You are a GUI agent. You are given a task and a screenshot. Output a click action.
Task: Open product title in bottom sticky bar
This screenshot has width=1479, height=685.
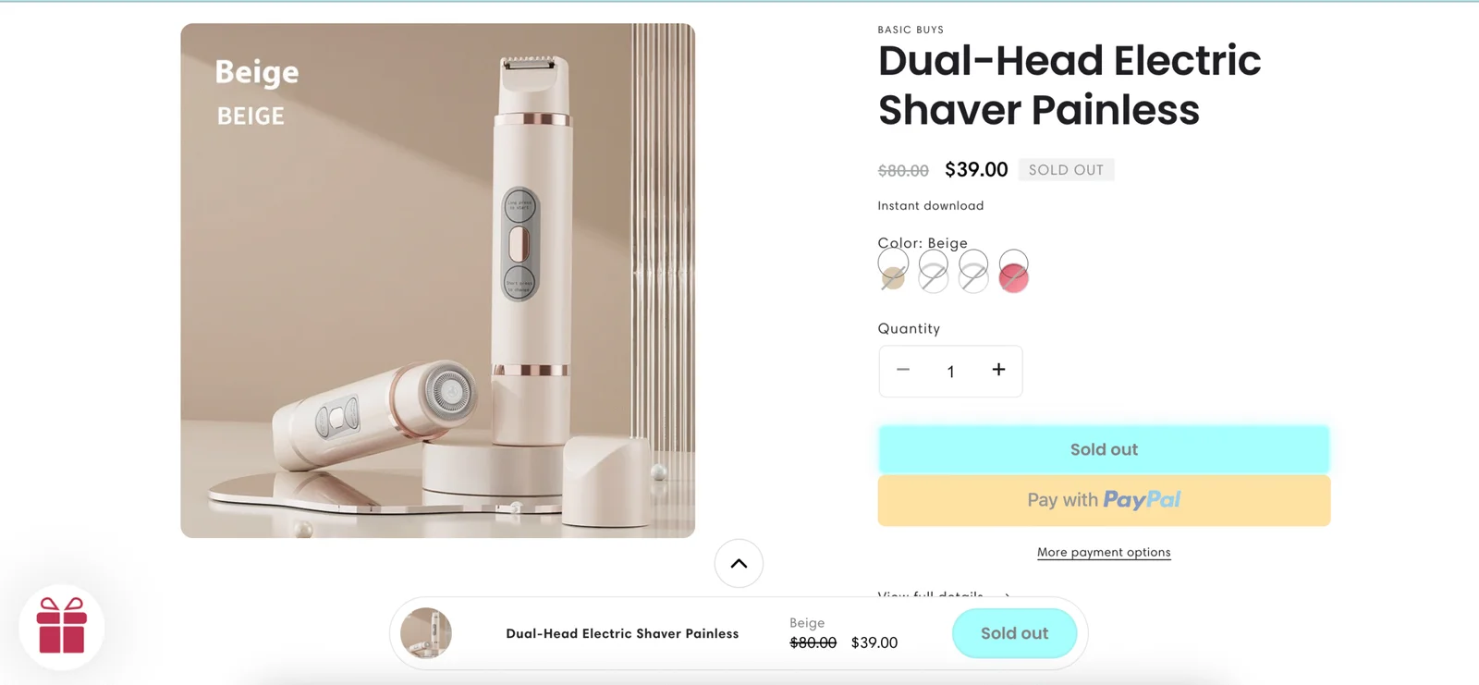click(622, 633)
